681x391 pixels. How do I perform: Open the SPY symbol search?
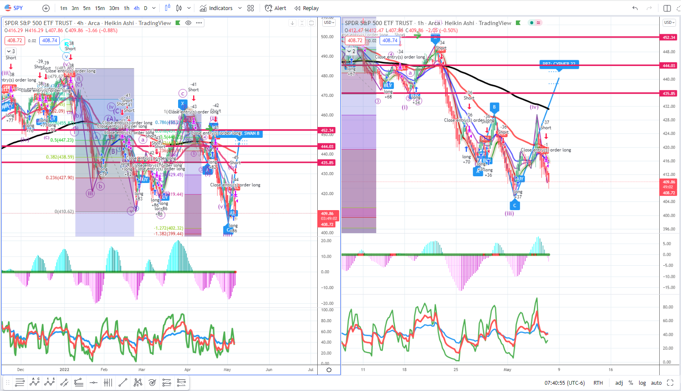(13, 8)
